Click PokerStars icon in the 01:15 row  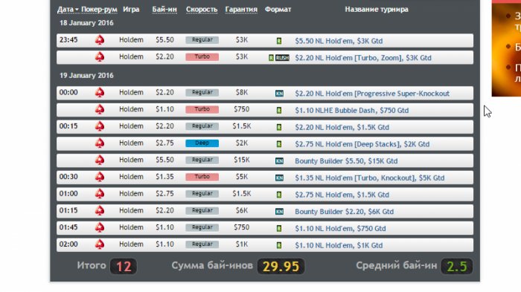[100, 211]
